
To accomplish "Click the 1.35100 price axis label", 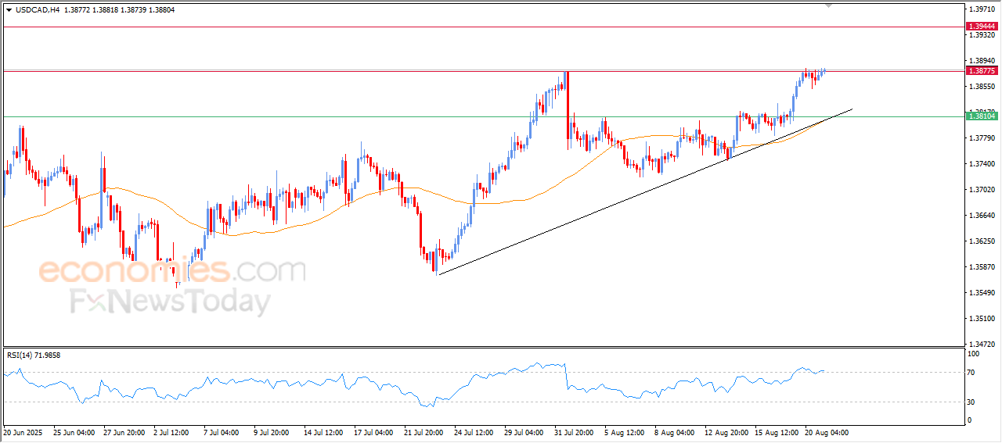I will tap(982, 319).
